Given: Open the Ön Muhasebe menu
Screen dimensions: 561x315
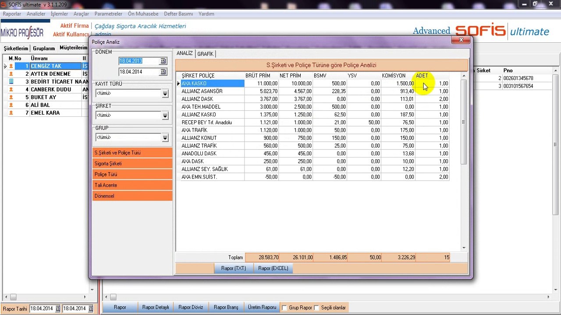Looking at the screenshot, I should coord(143,14).
